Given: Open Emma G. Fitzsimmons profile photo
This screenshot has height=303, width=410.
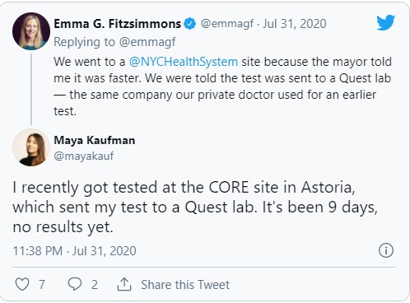Looking at the screenshot, I should 31,31.
